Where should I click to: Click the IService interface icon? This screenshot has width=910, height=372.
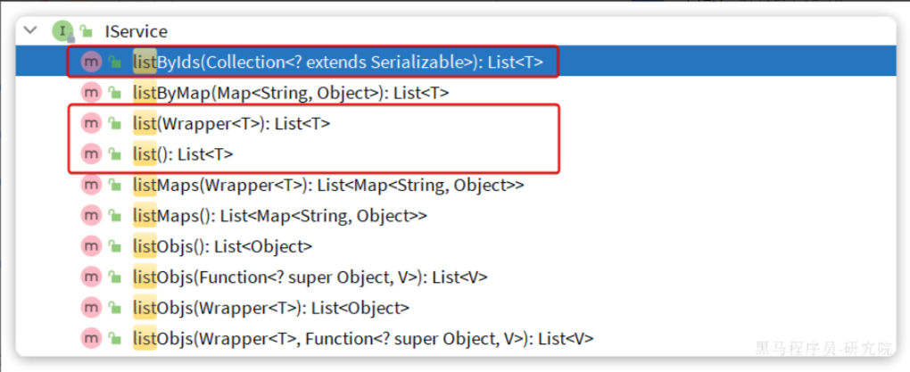pyautogui.click(x=61, y=31)
